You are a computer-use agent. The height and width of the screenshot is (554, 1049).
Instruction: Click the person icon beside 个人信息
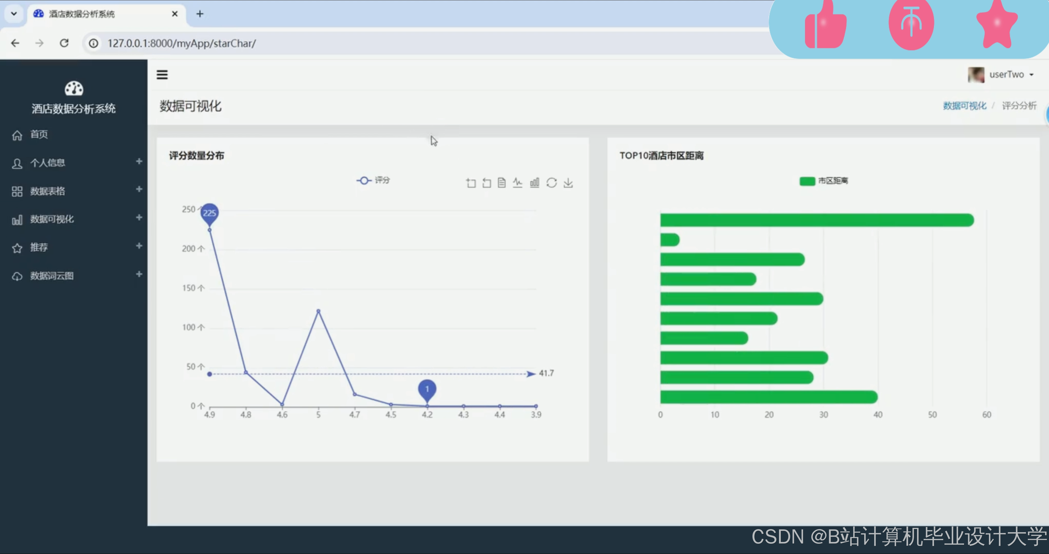pyautogui.click(x=17, y=163)
